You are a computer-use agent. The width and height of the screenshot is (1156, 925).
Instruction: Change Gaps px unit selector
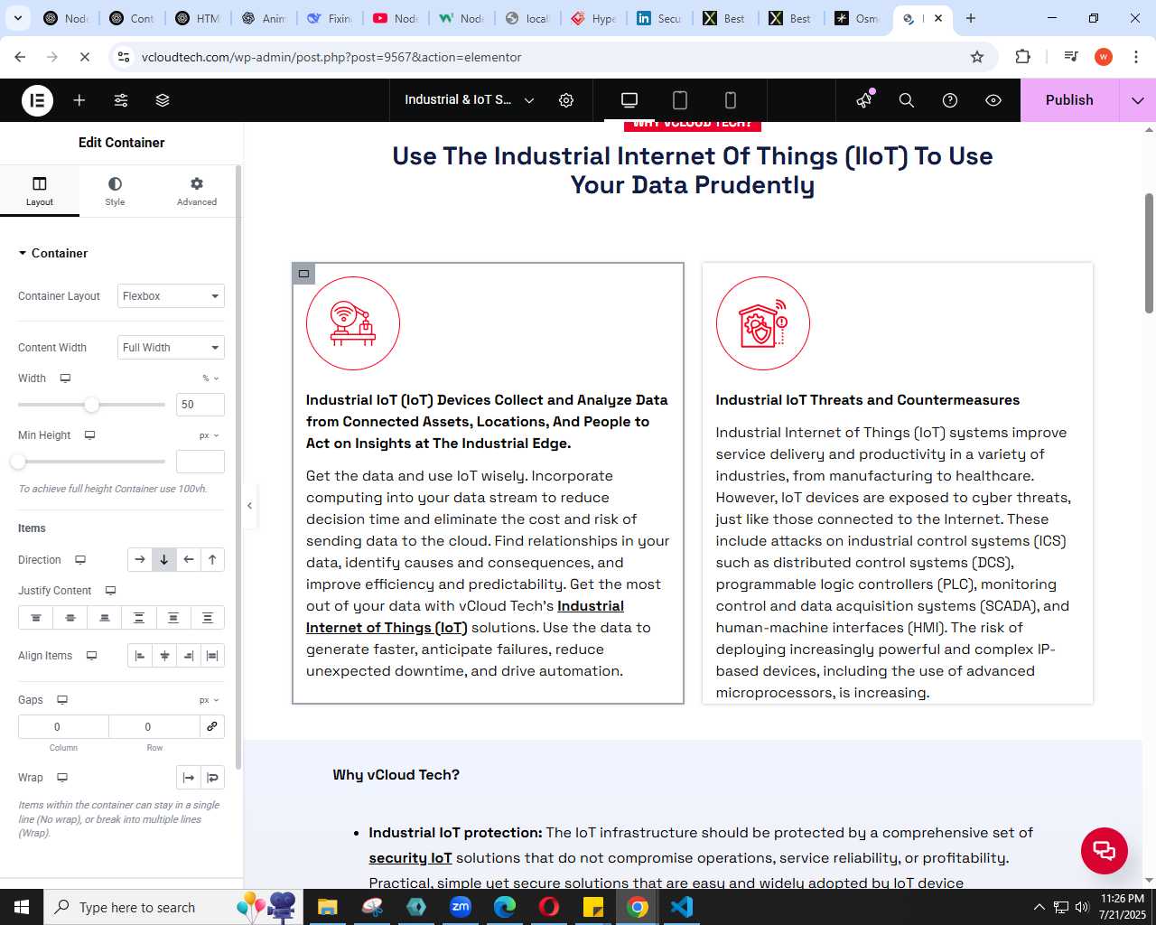coord(210,700)
